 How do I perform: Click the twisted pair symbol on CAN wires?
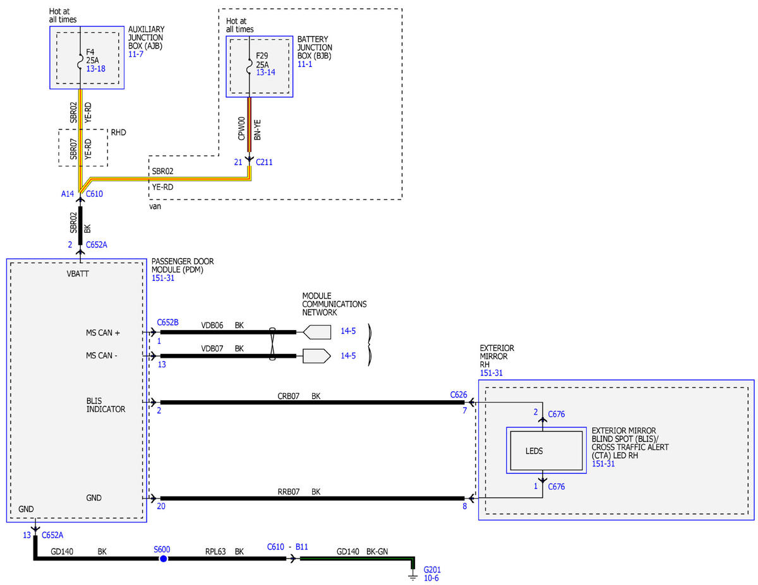pos(272,344)
